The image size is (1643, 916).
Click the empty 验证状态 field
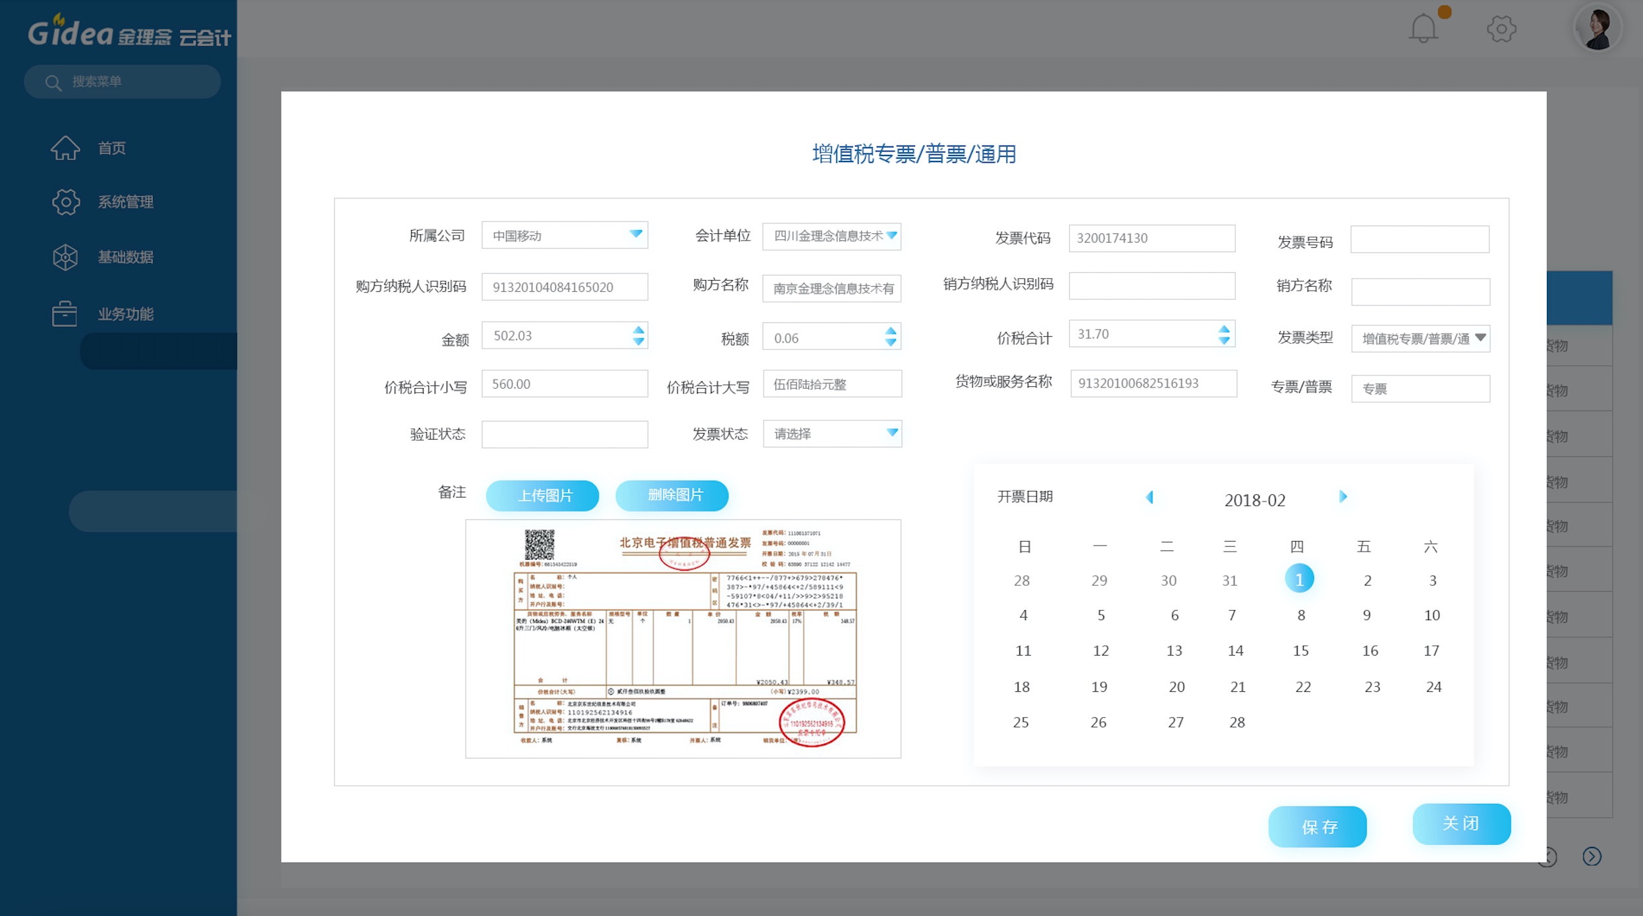565,434
